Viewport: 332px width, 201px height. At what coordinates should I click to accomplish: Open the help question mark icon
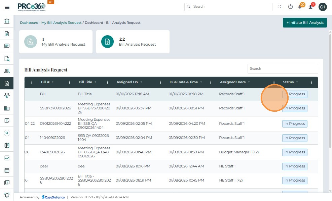pyautogui.click(x=291, y=7)
